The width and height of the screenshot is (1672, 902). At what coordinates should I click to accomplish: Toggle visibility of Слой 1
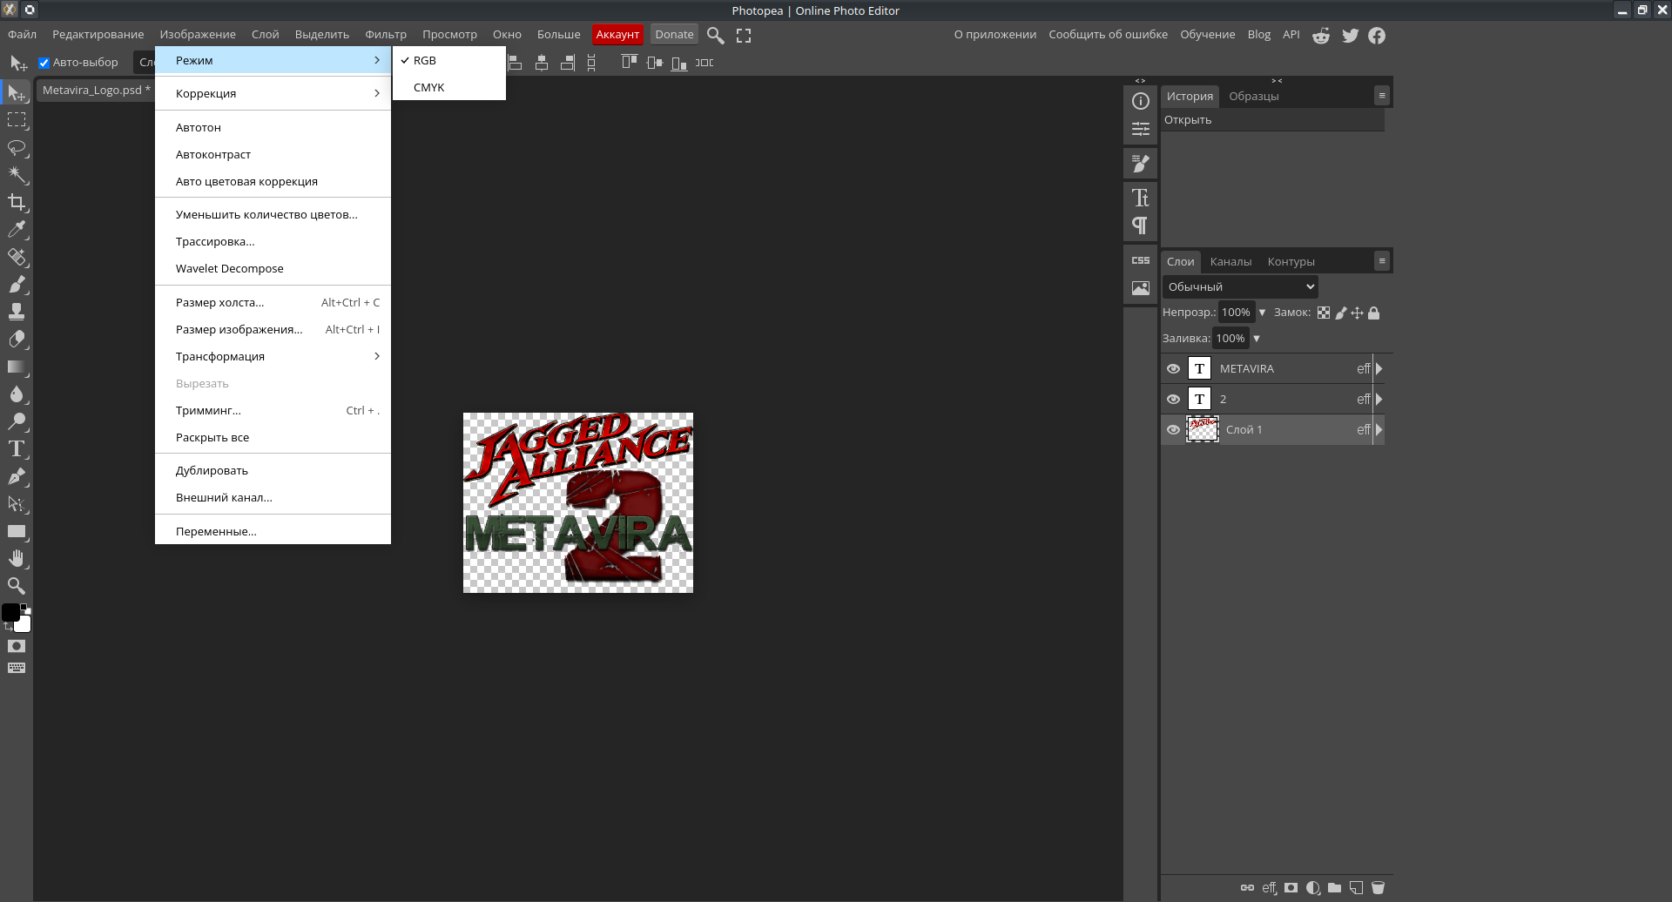1173,430
